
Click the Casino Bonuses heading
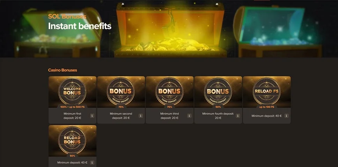pos(63,70)
